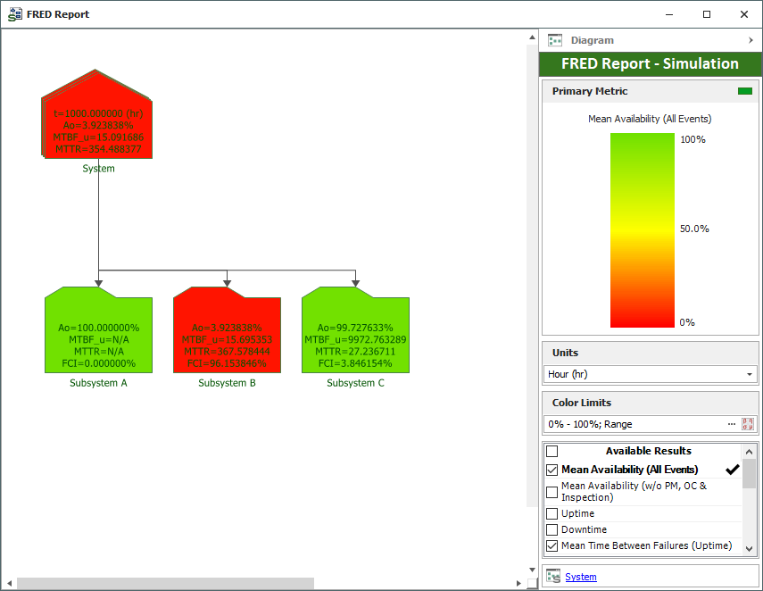
Task: Check the Downtime result checkbox
Action: point(552,529)
